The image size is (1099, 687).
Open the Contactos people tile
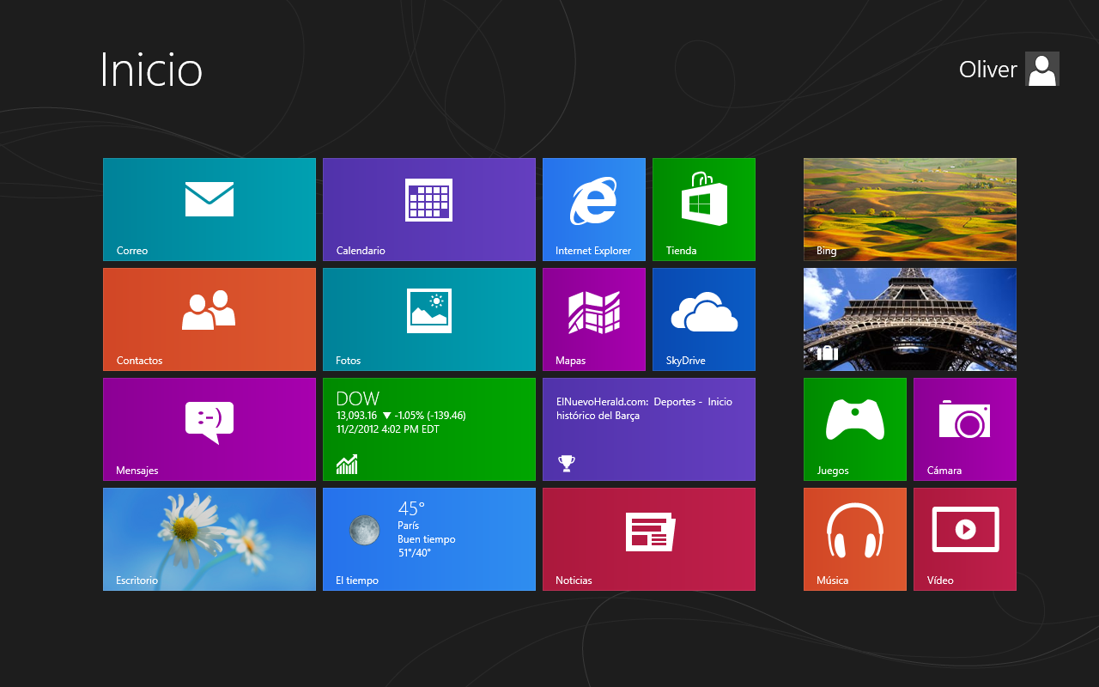pyautogui.click(x=209, y=319)
